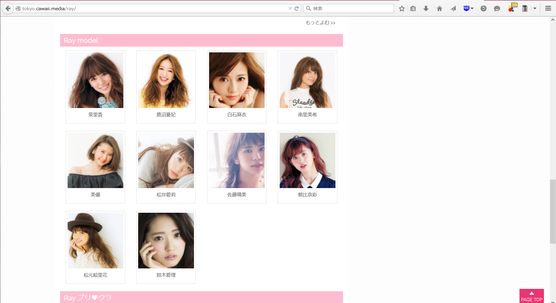Click the name 鈴木愛理
Screen dimensions: 556x303
[166, 275]
